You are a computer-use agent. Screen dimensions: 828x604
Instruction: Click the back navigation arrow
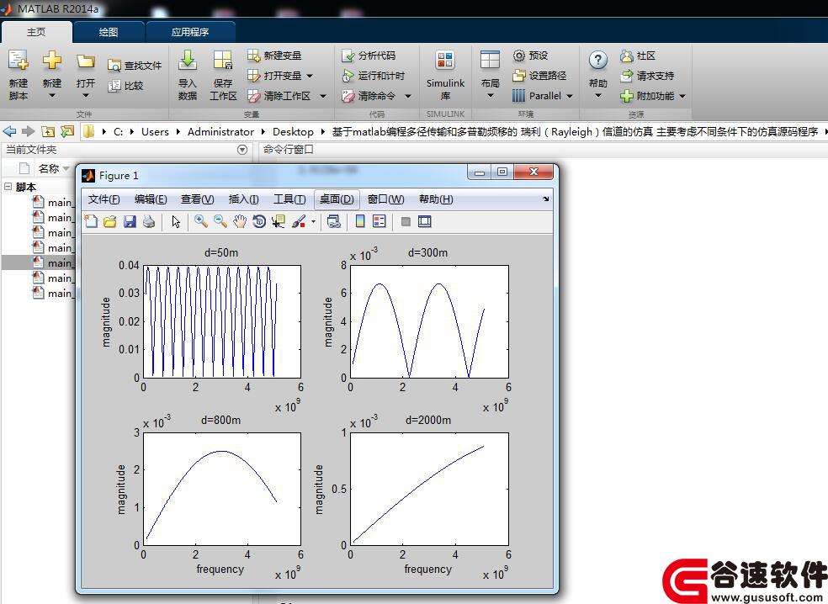point(9,131)
